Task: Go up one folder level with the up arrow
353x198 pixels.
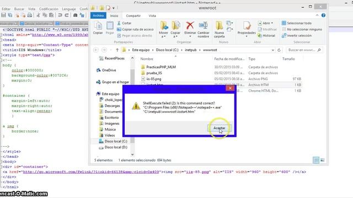Action: (x=117, y=50)
